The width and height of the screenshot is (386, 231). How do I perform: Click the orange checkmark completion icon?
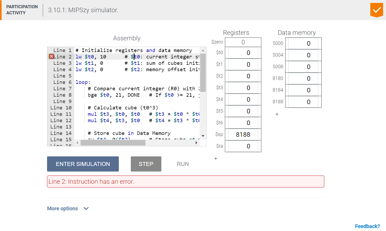click(x=377, y=10)
